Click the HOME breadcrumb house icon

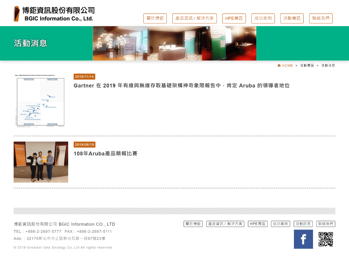coord(279,65)
